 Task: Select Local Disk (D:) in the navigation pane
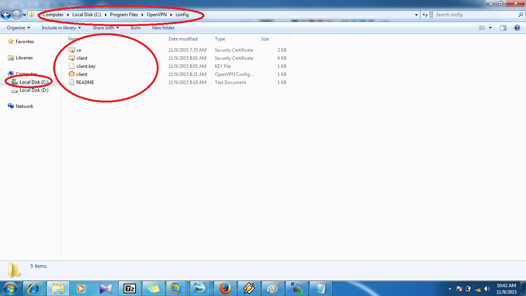coord(34,90)
